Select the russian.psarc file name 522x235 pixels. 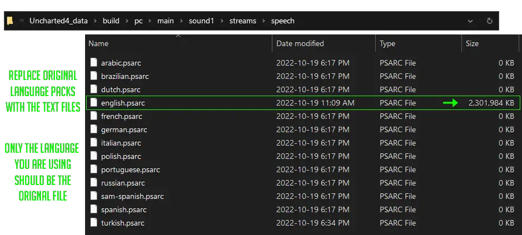click(x=123, y=183)
